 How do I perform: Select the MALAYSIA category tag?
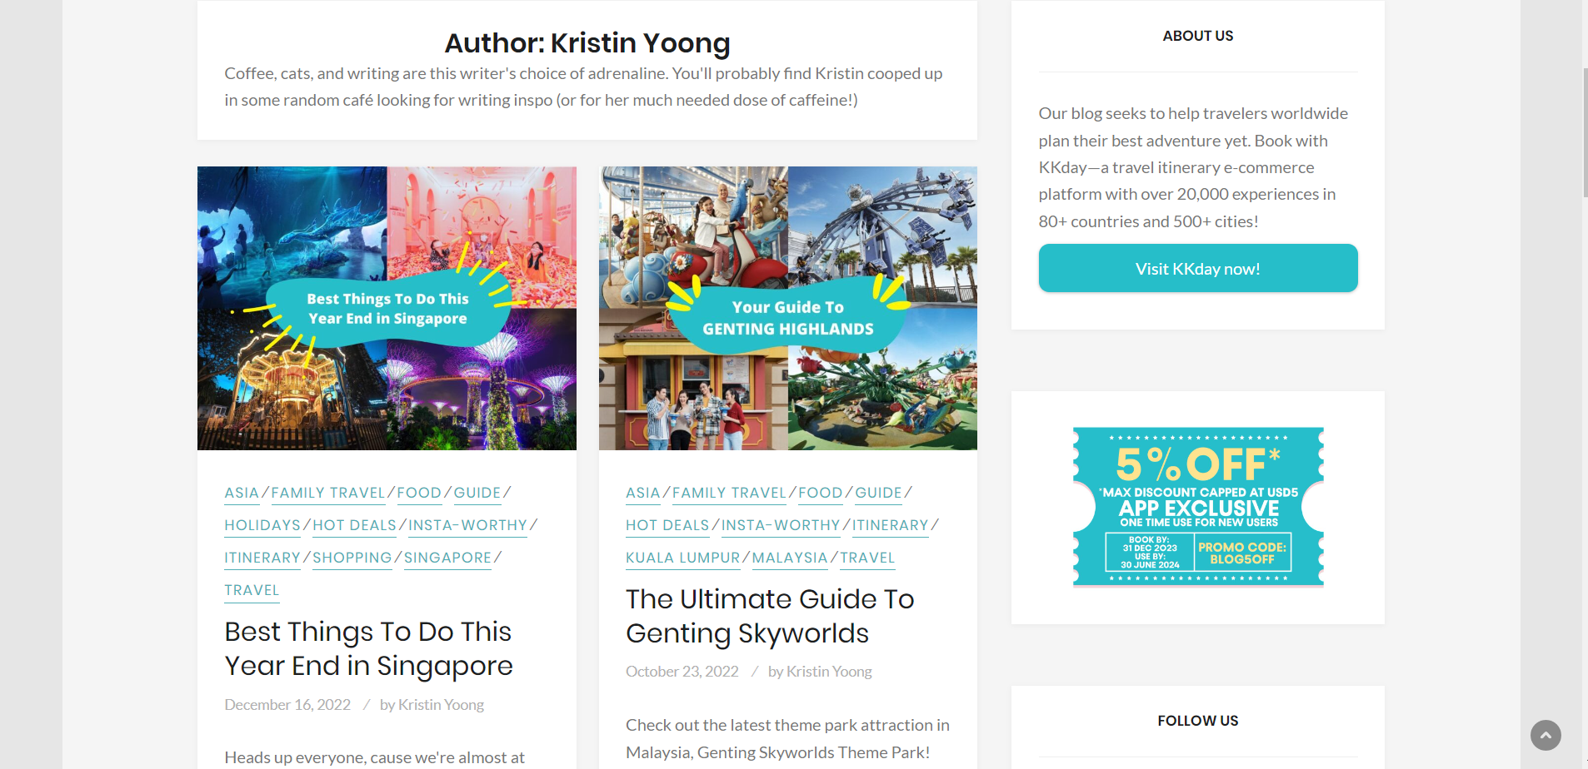tap(789, 558)
